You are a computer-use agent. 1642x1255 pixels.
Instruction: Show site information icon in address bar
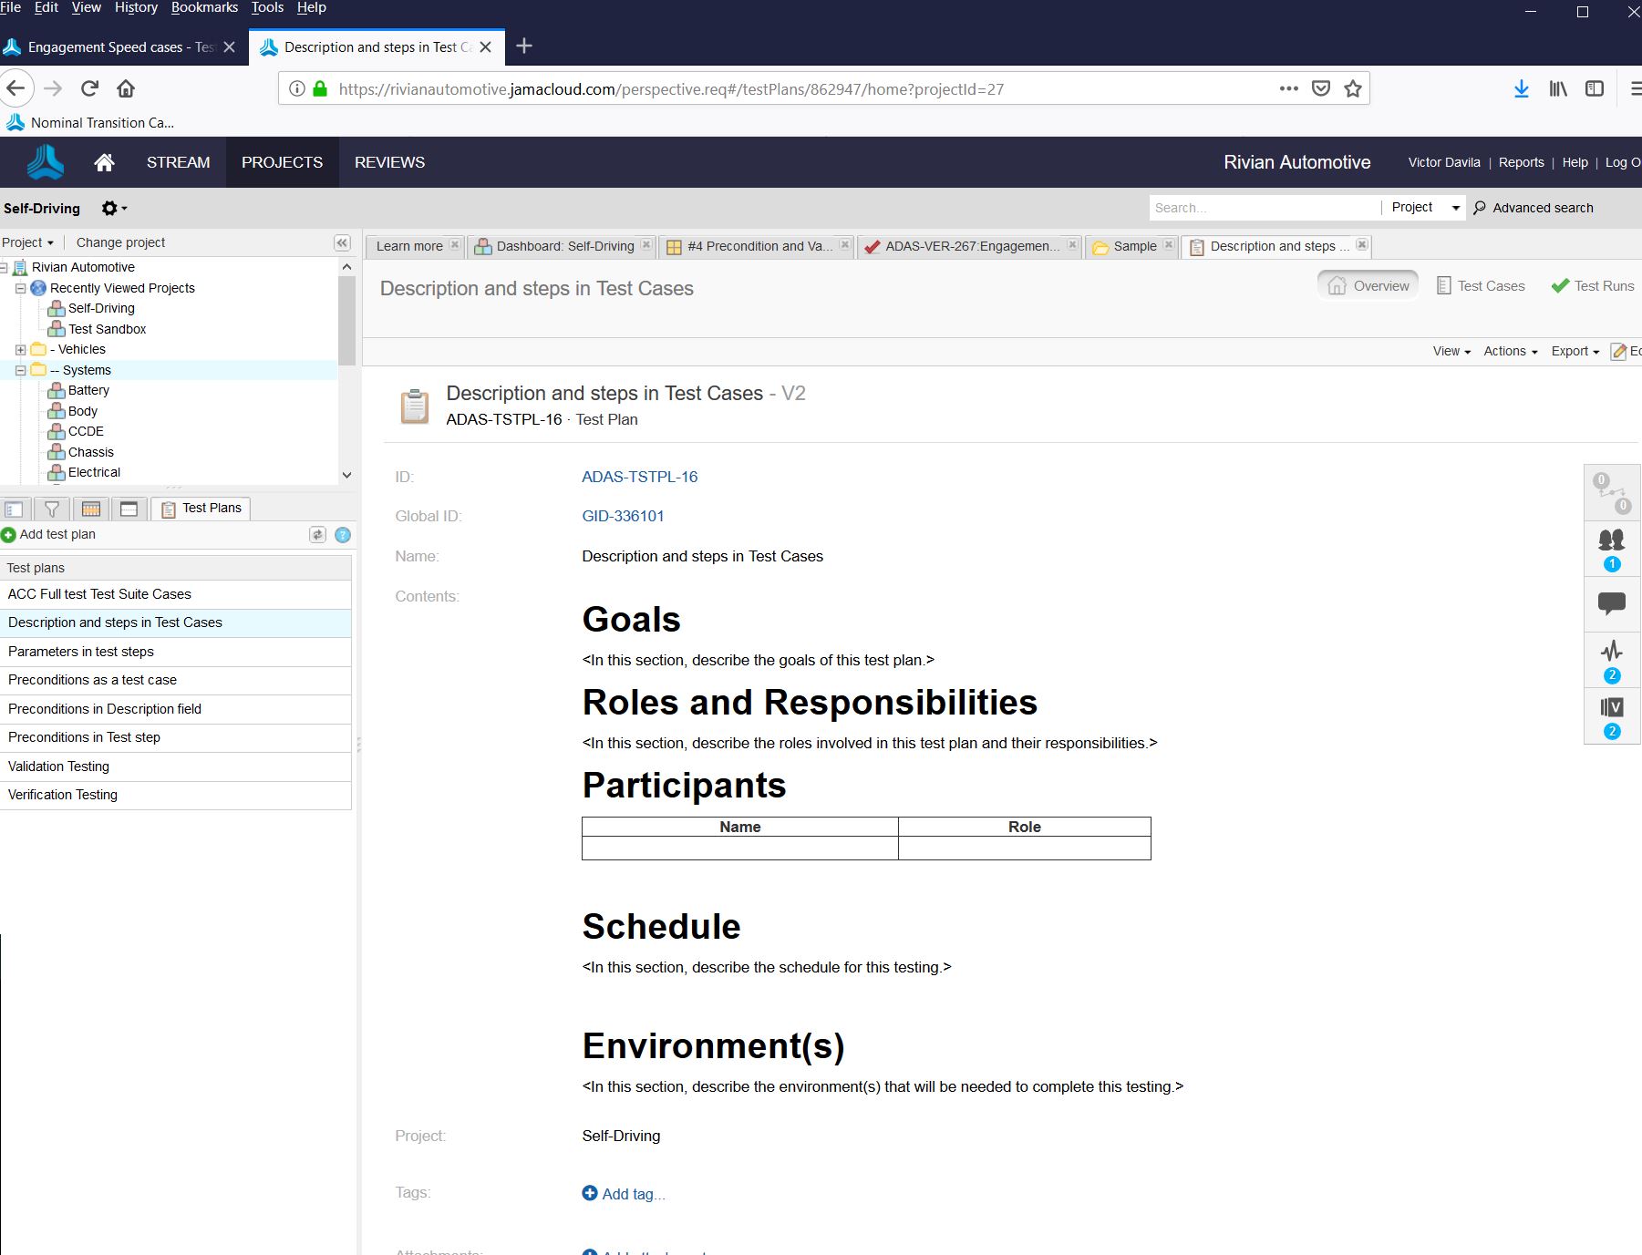[296, 89]
